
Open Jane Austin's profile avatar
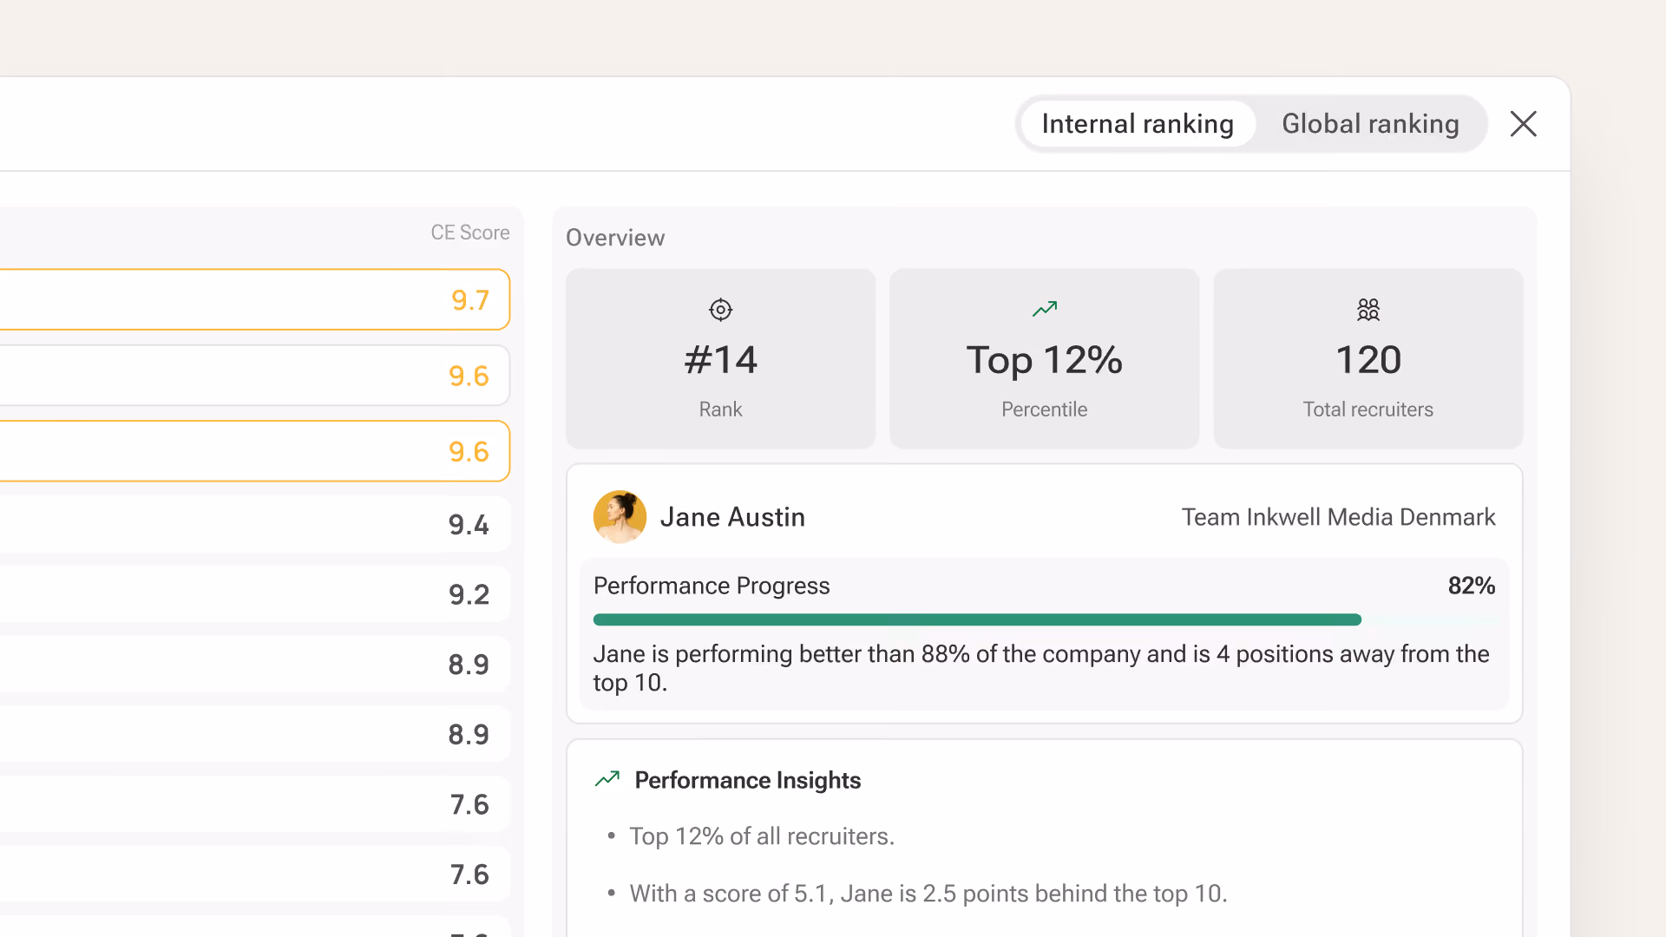tap(620, 517)
